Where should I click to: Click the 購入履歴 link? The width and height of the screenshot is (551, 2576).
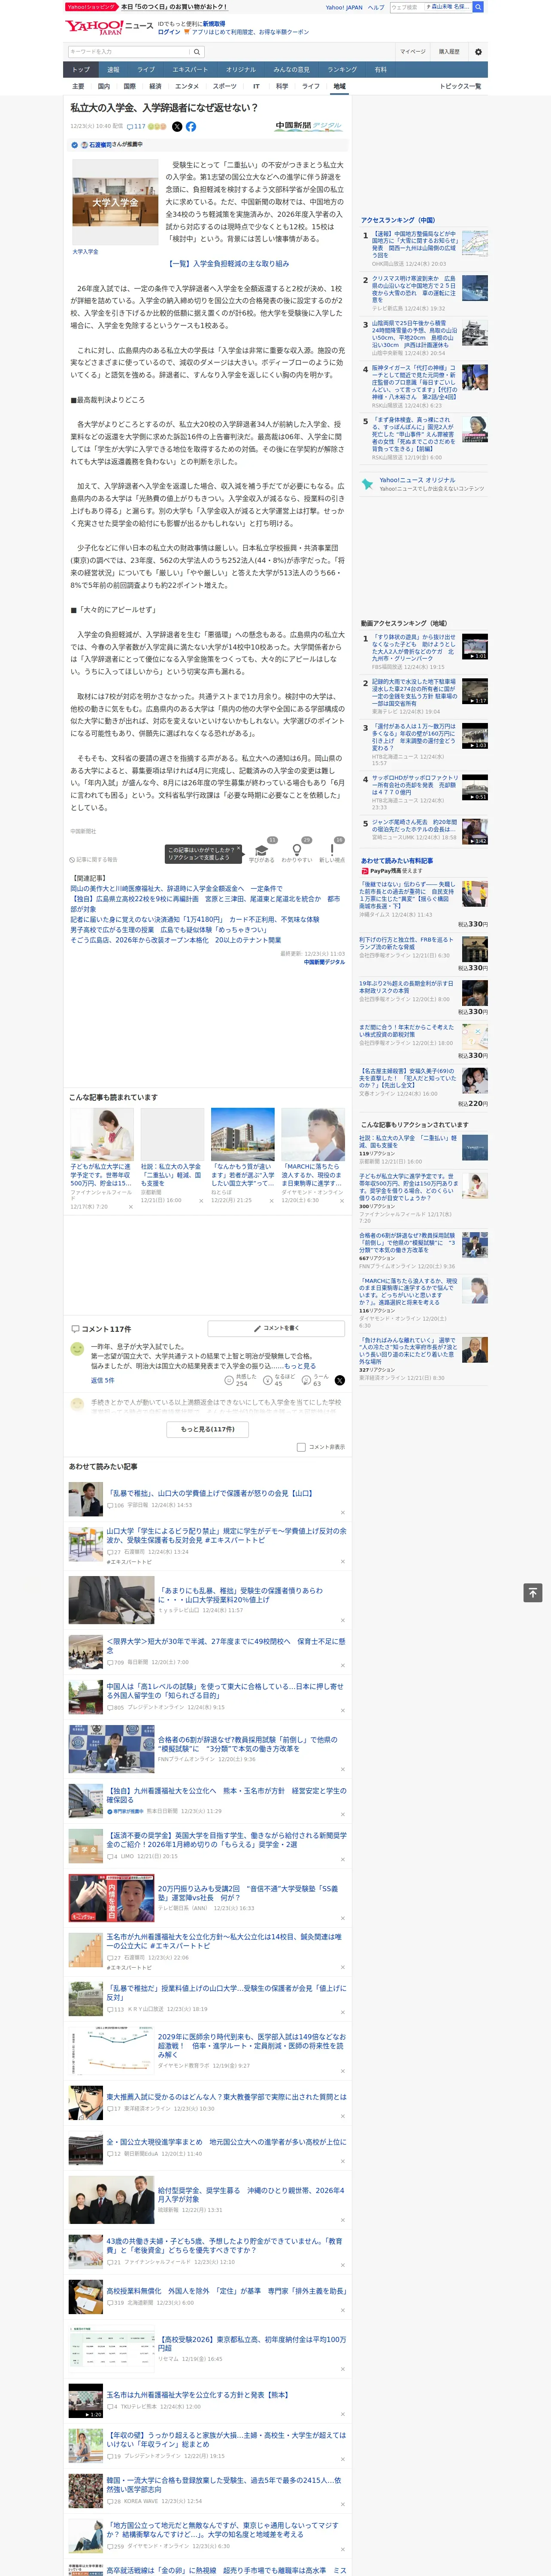pos(449,52)
